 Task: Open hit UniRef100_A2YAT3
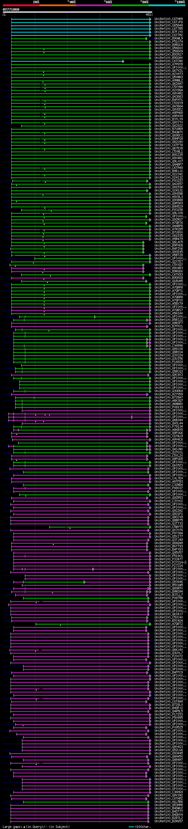tap(169, 74)
